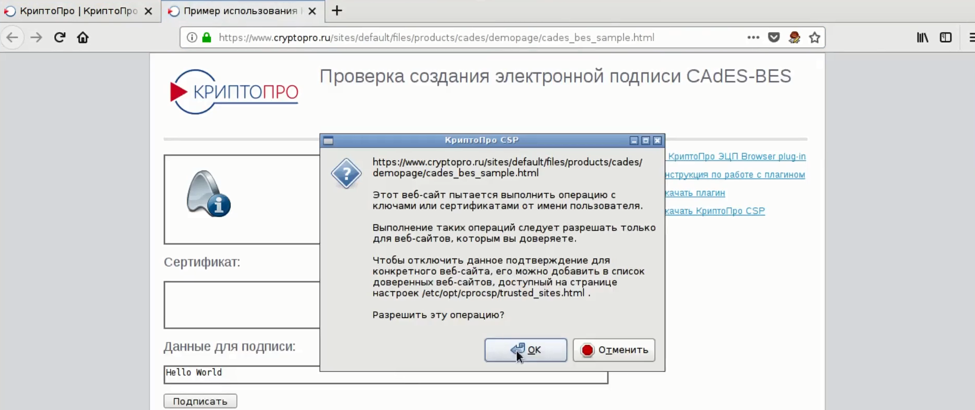Switch to the КриптоПро | КриптоПро tab
The height and width of the screenshot is (410, 975).
point(78,11)
